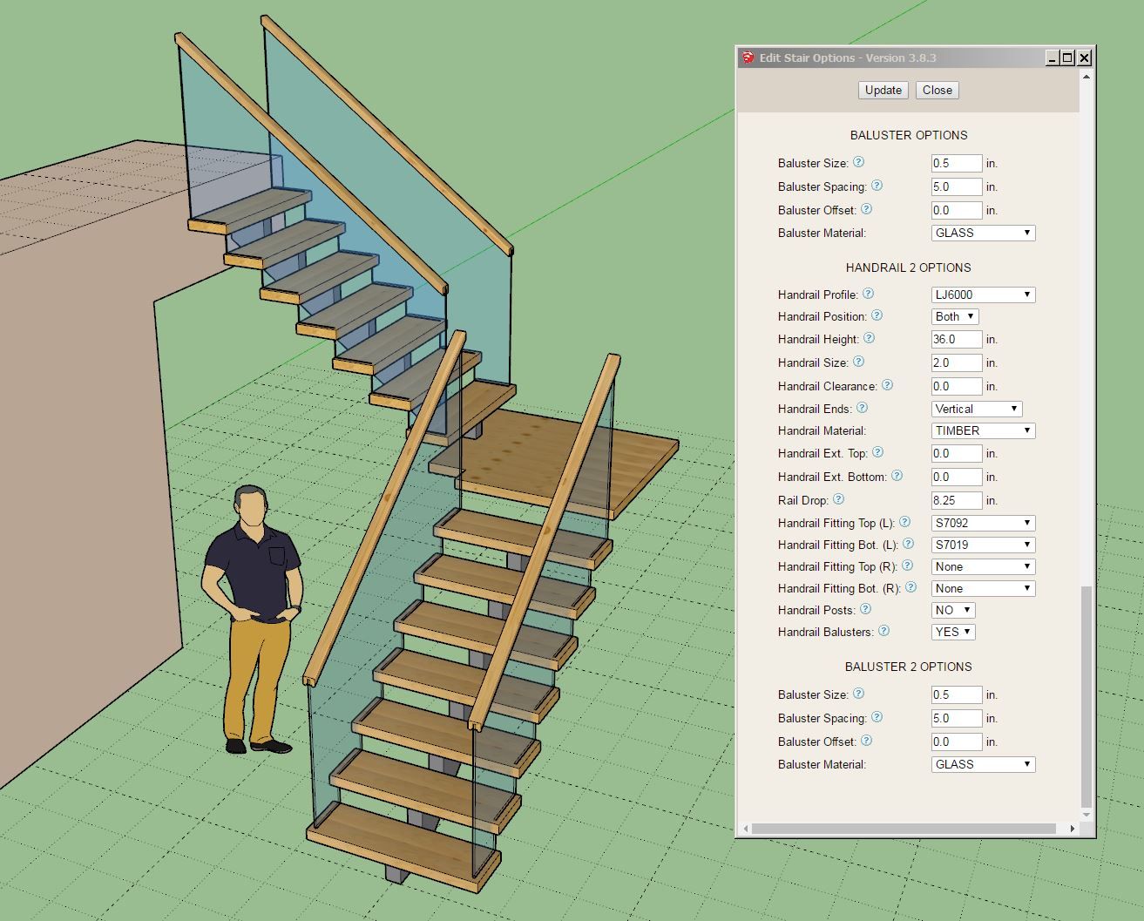
Task: Show help icon for Handrail Posts
Action: point(865,609)
